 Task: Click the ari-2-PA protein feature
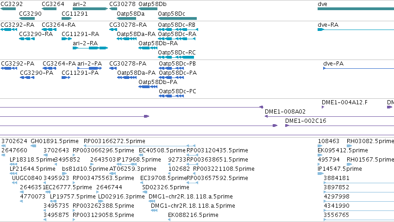point(90,68)
